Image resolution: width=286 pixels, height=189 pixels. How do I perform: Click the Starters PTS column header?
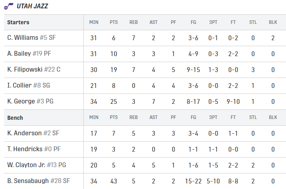tap(114, 22)
